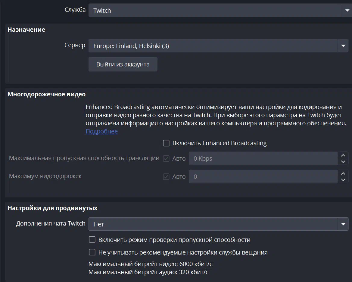Toggle Авто checkbox for Максимум видеодорожек
This screenshot has width=352, height=282.
pyautogui.click(x=166, y=177)
